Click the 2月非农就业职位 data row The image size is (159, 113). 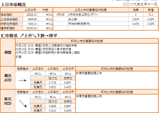tap(106, 15)
